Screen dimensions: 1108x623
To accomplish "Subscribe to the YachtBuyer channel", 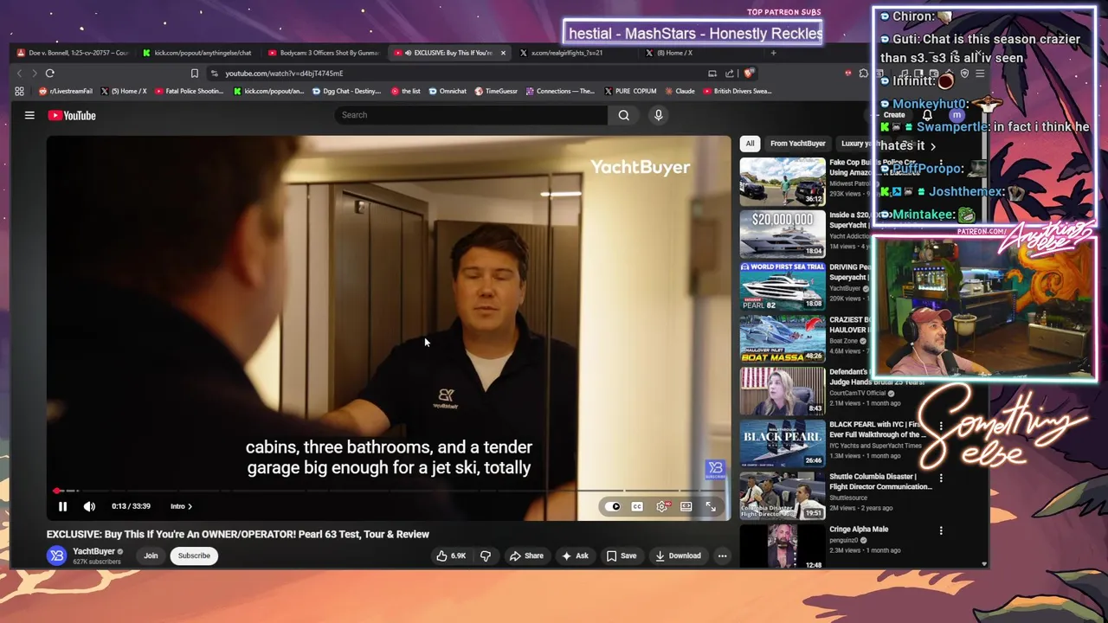I will pyautogui.click(x=194, y=556).
